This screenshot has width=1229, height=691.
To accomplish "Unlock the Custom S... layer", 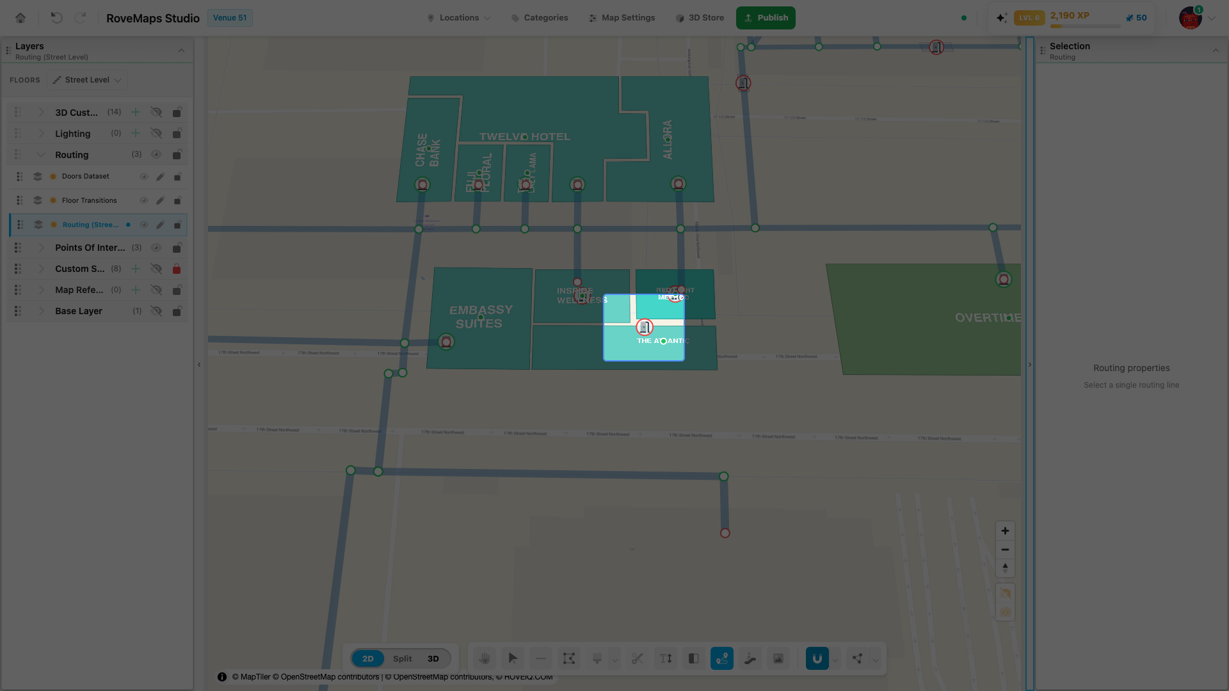I will click(177, 269).
